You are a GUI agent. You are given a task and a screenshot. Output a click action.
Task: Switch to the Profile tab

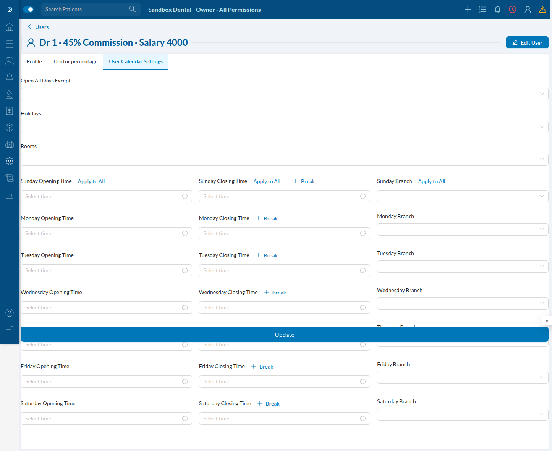[34, 61]
